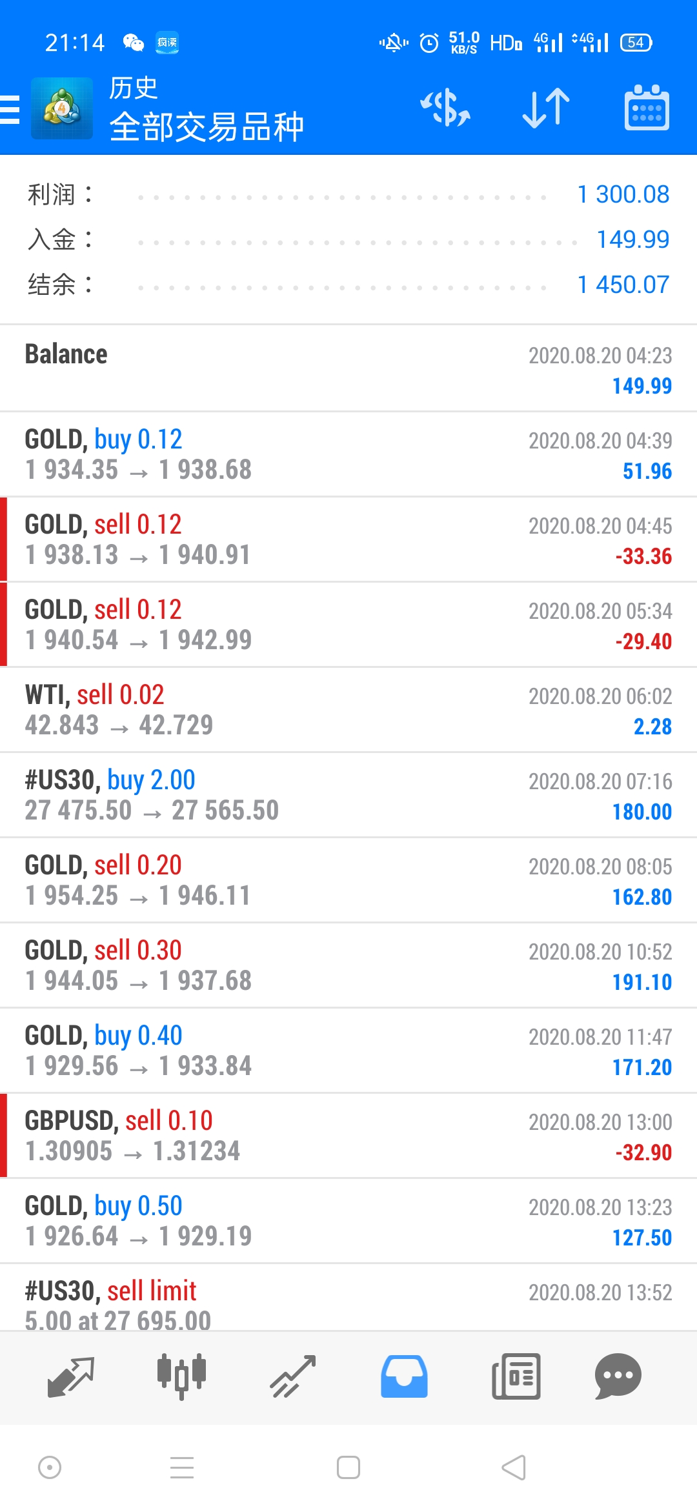Switch to the candlestick Chart tab
This screenshot has width=697, height=1510.
181,1376
